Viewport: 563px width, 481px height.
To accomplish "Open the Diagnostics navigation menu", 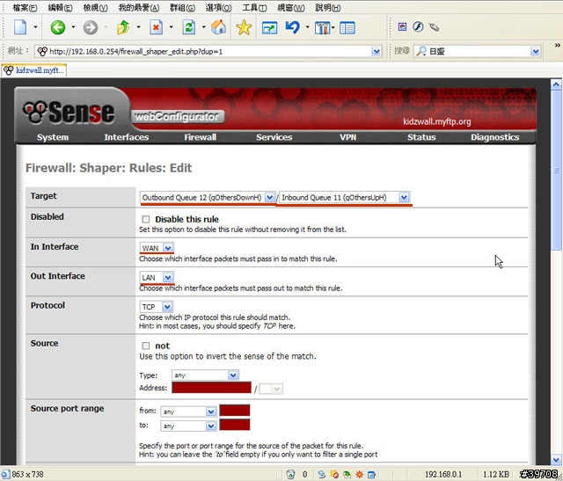I will click(494, 137).
